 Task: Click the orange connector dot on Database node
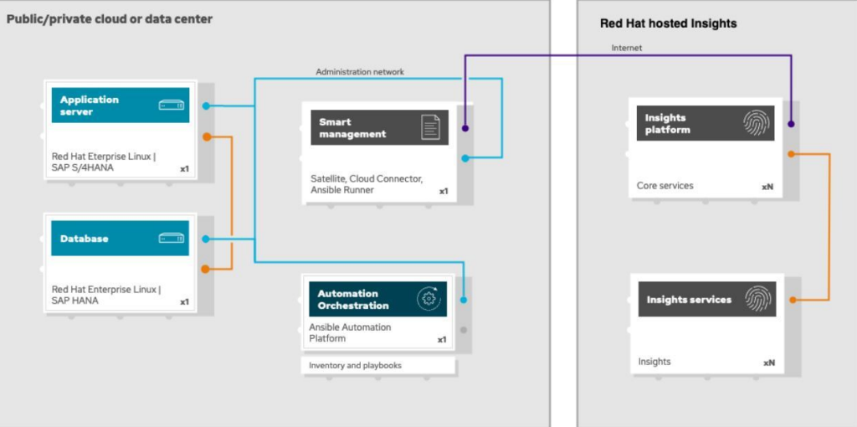205,269
